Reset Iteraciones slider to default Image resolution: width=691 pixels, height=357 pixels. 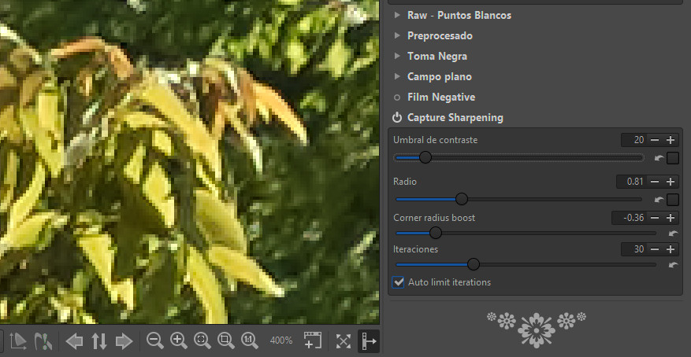674,265
